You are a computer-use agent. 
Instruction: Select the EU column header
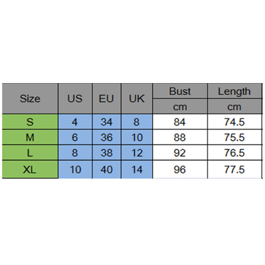pyautogui.click(x=106, y=99)
